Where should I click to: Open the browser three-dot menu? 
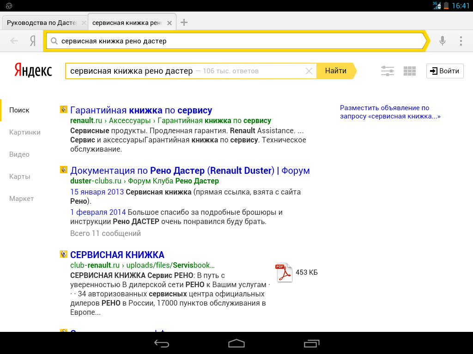[461, 41]
